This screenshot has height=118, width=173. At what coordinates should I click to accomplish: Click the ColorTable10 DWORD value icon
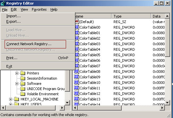pos(77,83)
